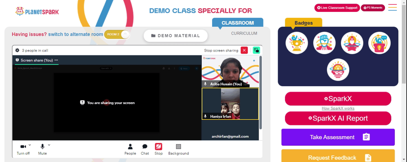Select the speaker with lightbulb badge

[x=379, y=43]
